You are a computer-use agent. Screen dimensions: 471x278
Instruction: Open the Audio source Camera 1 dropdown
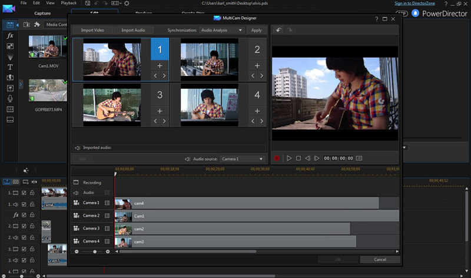coord(242,158)
